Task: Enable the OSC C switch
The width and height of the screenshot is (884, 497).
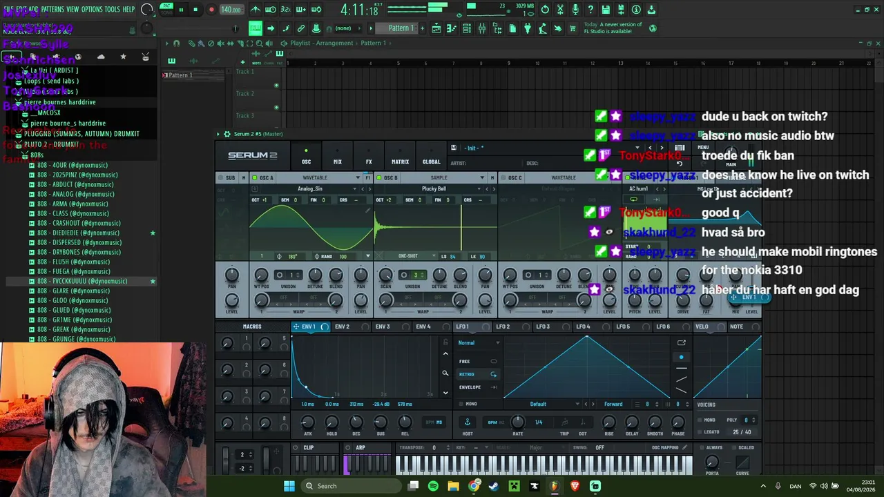Action: (503, 177)
